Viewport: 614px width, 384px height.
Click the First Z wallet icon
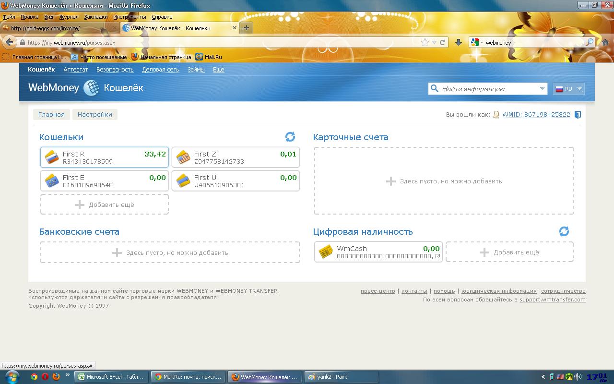[183, 157]
